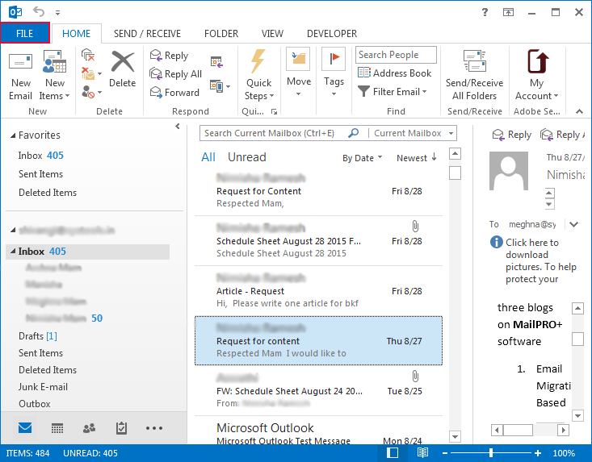The image size is (592, 462).
Task: Open the VIEW tab
Action: (x=272, y=34)
